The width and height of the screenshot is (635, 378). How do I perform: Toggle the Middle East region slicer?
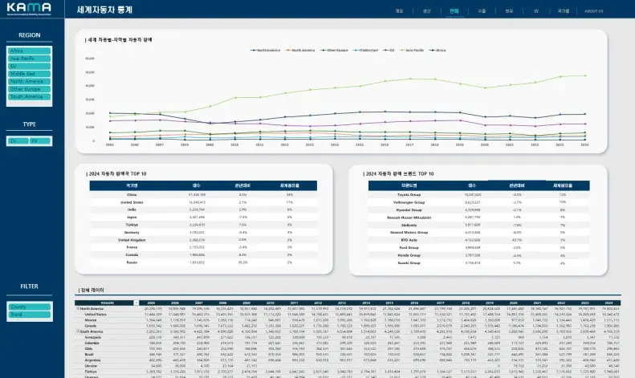pos(29,74)
